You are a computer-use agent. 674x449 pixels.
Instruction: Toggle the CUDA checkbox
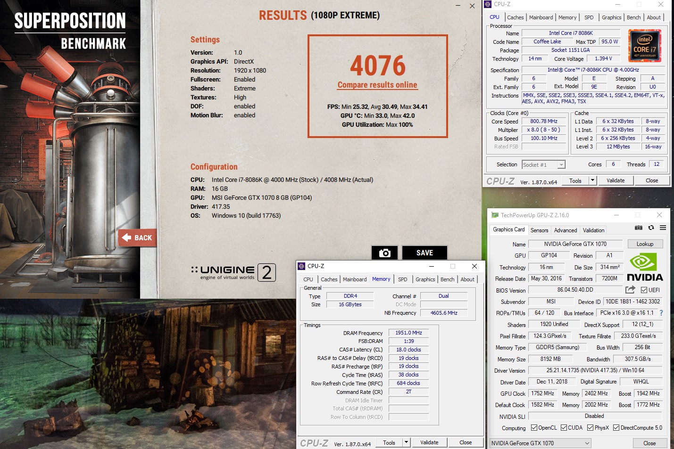564,428
